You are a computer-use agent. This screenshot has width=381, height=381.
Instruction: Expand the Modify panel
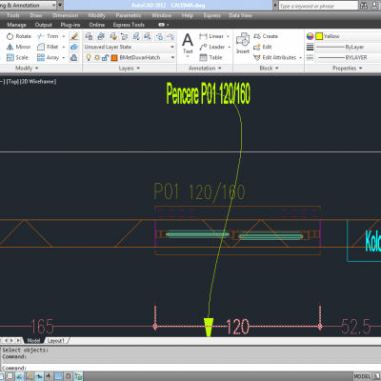27,69
